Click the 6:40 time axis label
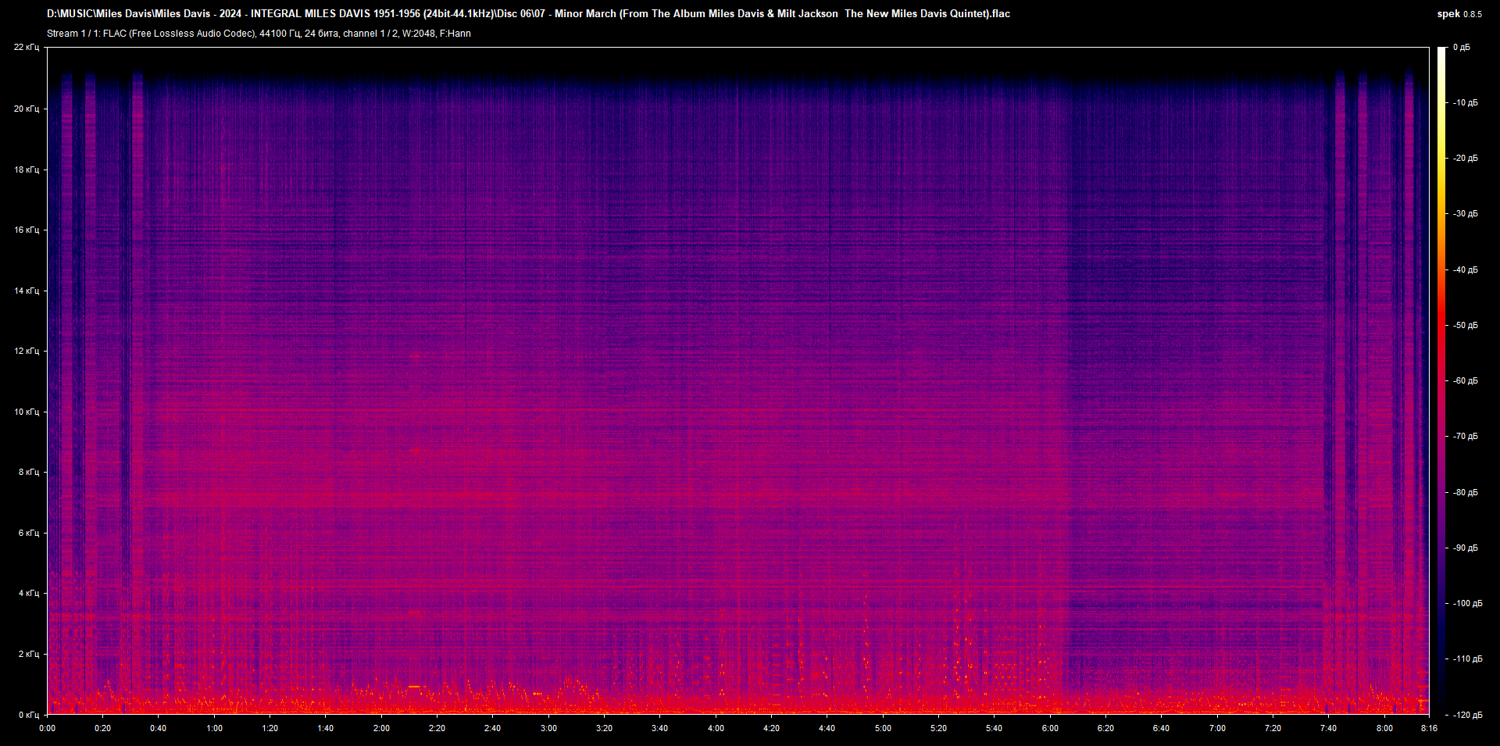1500x746 pixels. (x=1162, y=728)
